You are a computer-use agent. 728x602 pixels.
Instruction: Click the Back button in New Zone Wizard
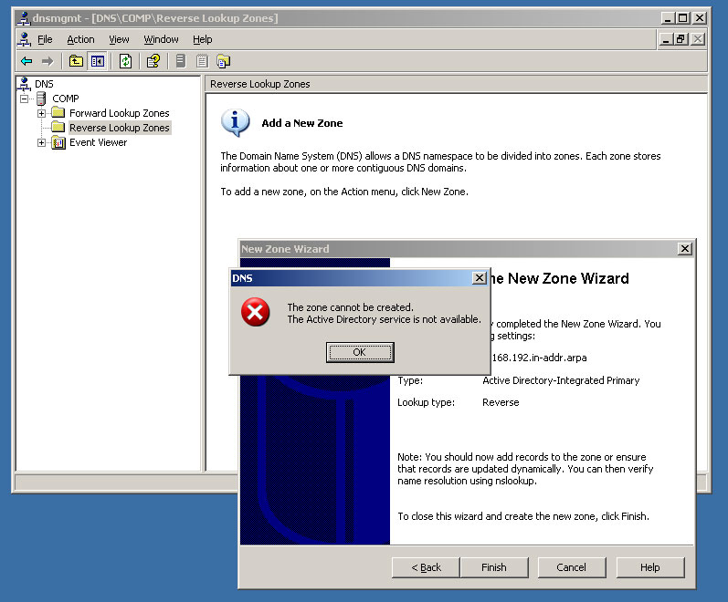426,567
